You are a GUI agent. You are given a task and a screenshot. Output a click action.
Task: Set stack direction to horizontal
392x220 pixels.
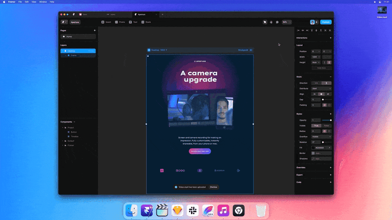pyautogui.click(x=316, y=83)
